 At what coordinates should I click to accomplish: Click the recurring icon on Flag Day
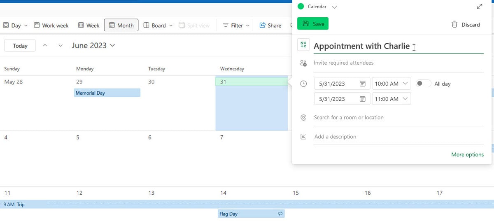point(280,214)
